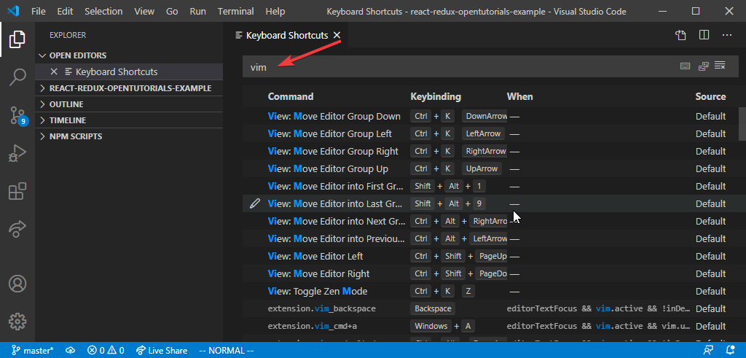
Task: Close Keyboard Shortcuts in Open Editors
Action: [54, 72]
